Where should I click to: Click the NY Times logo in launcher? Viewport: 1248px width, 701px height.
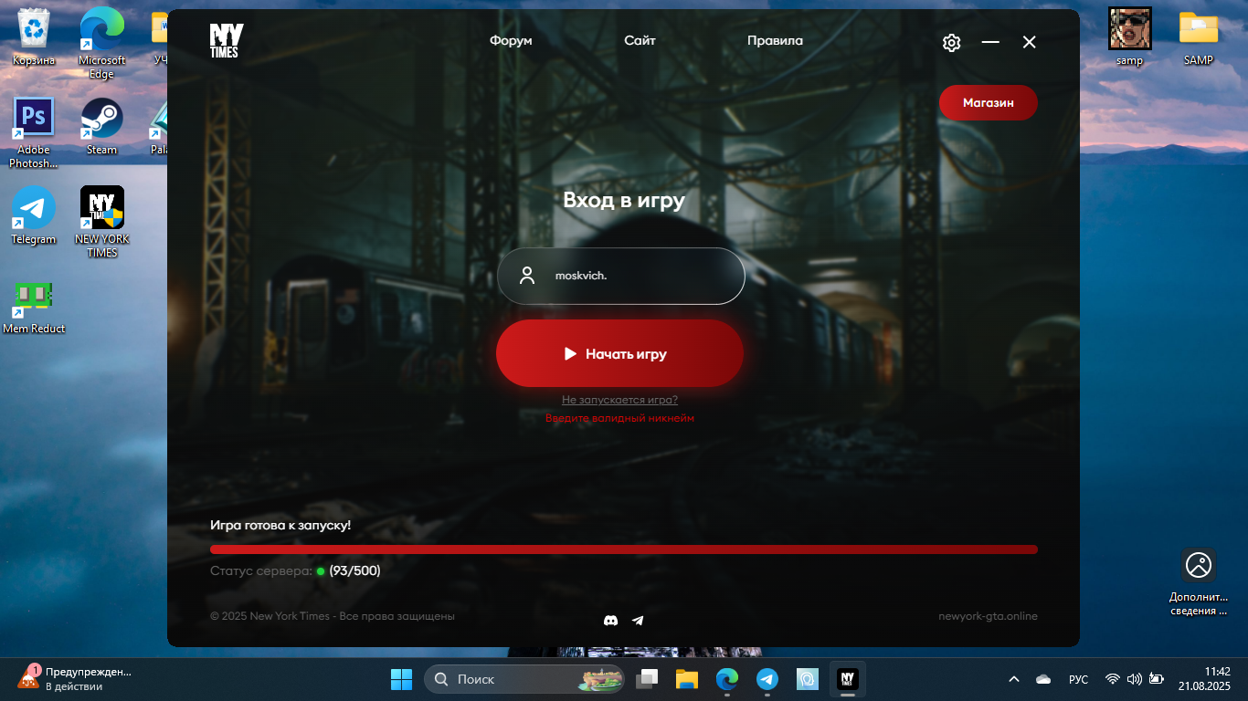(x=226, y=41)
